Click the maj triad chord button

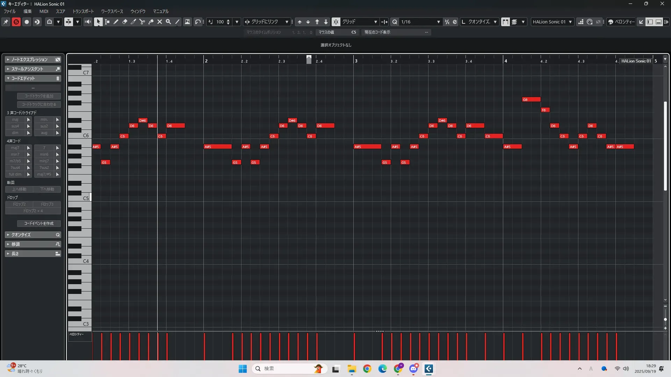point(15,119)
